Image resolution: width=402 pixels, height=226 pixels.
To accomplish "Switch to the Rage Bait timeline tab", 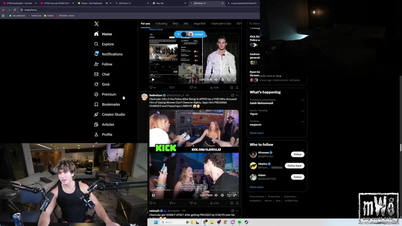I will [x=200, y=24].
